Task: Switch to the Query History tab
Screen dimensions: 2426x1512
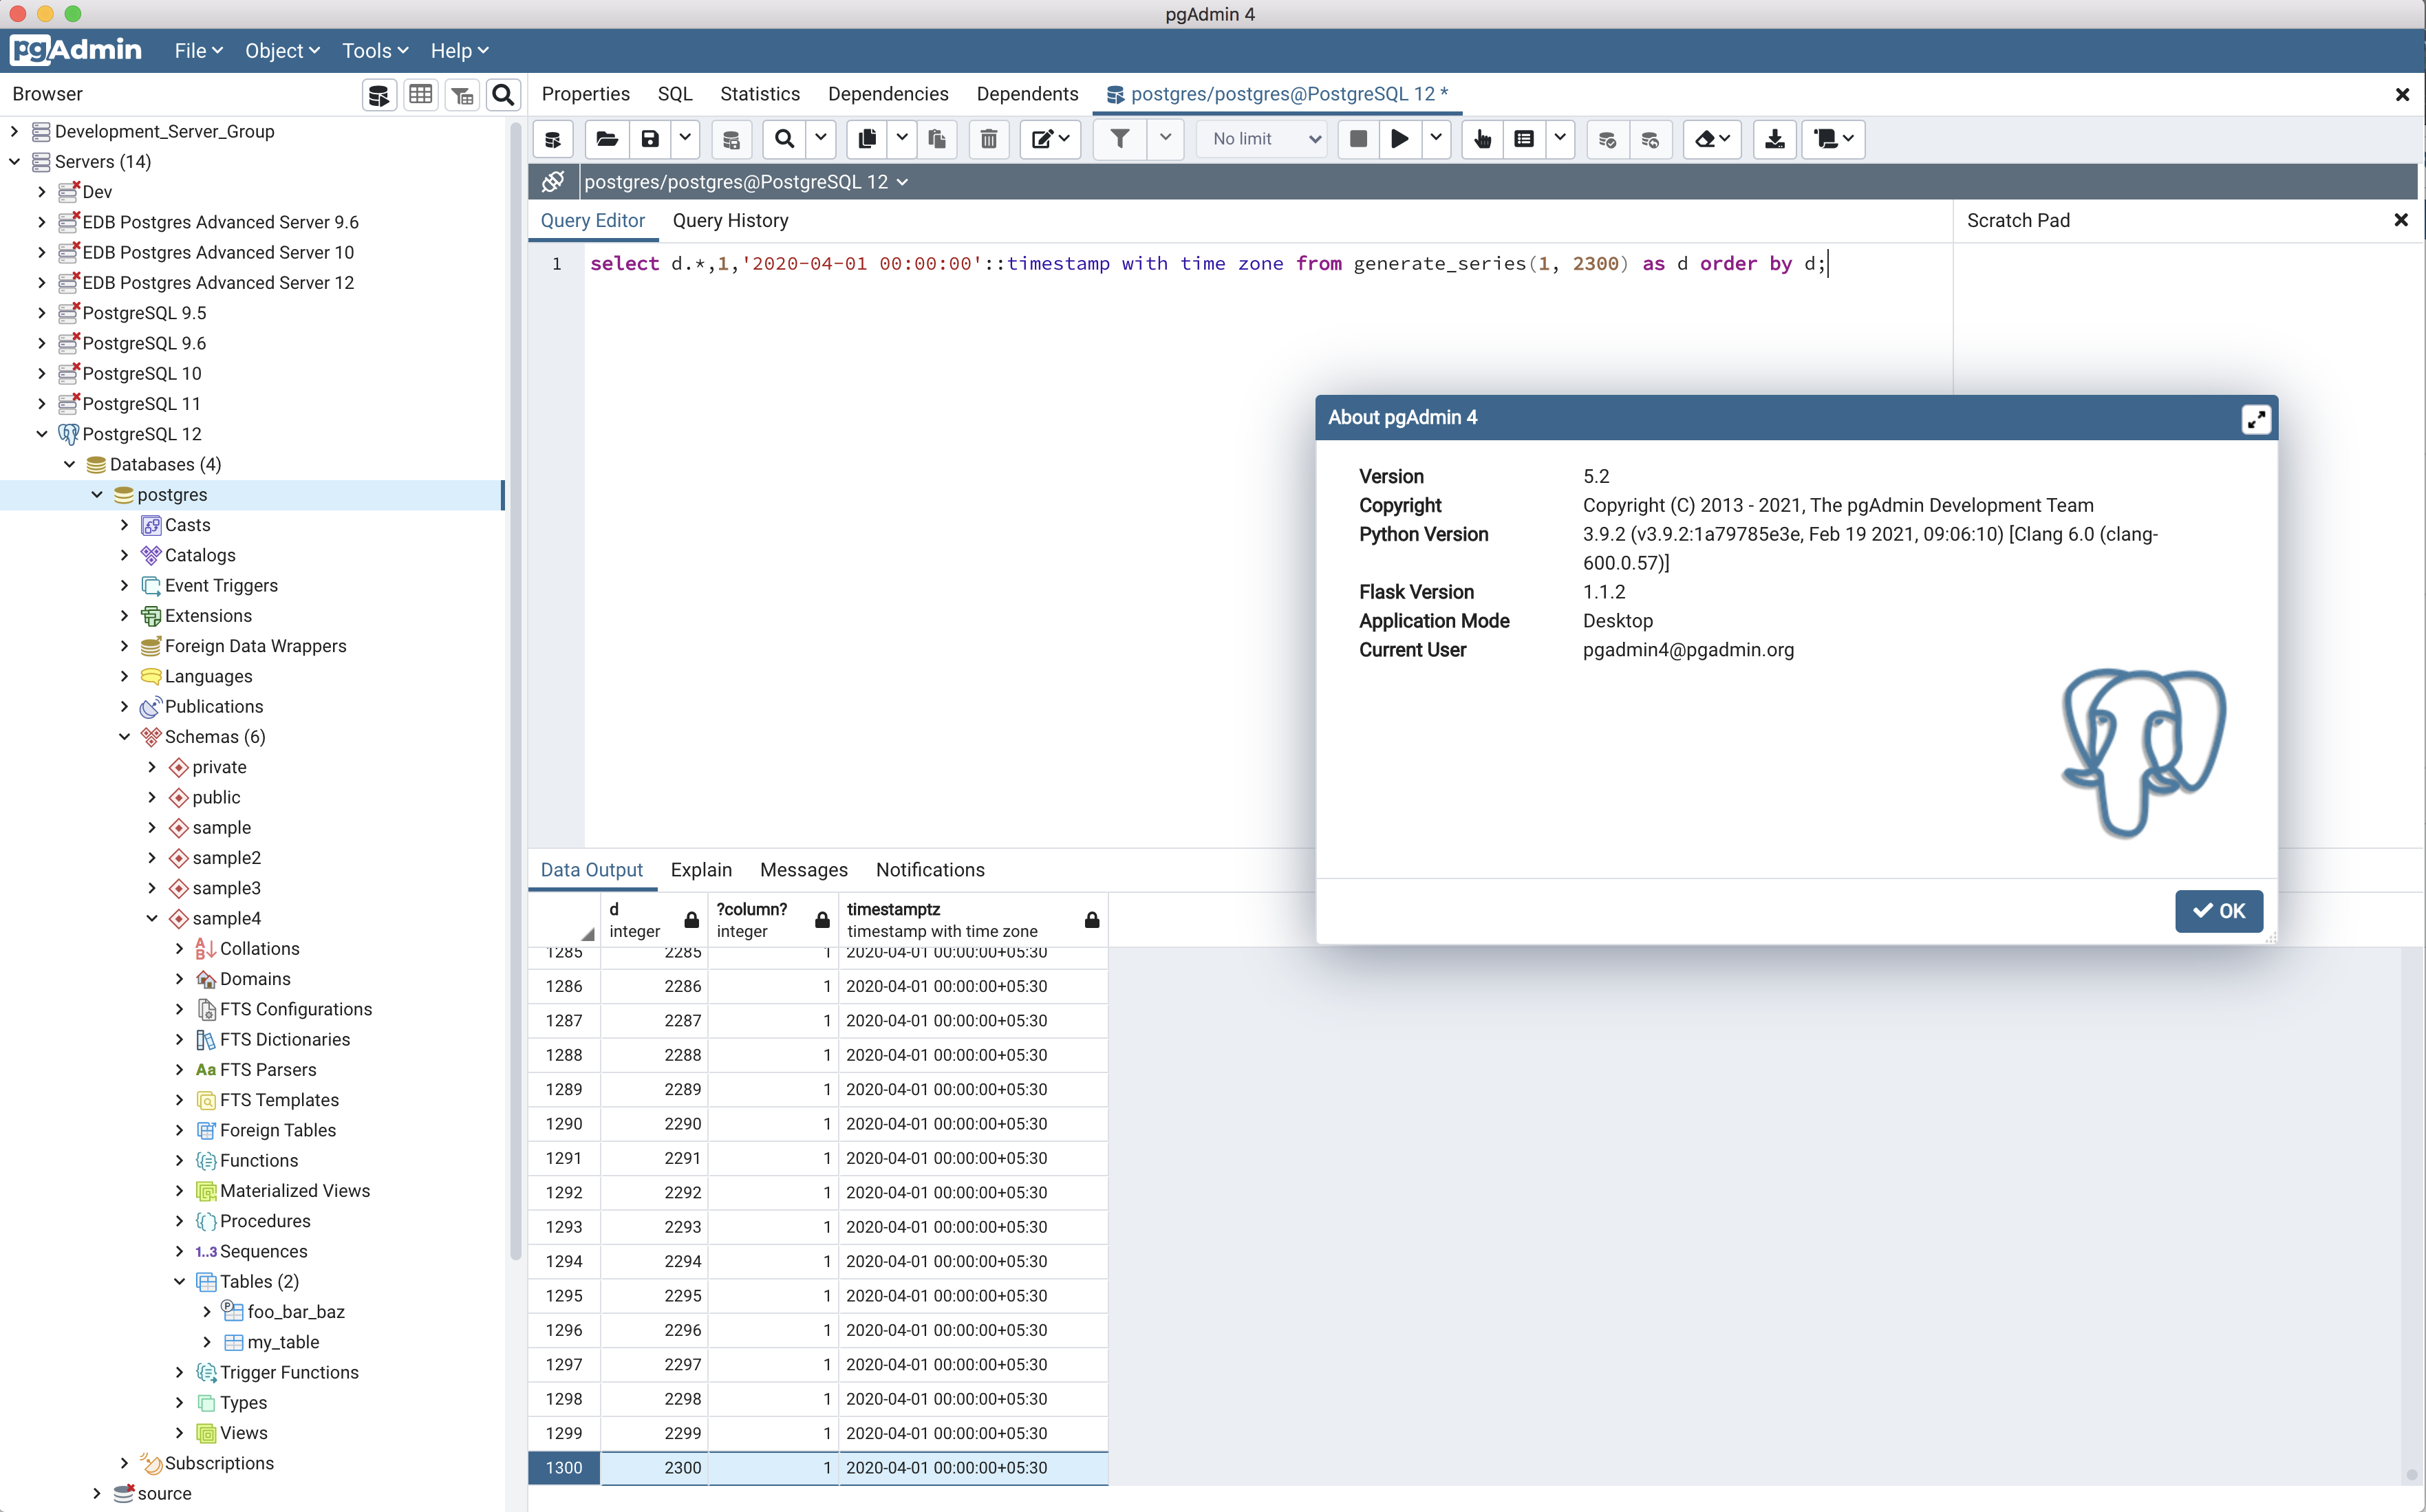Action: pos(730,221)
